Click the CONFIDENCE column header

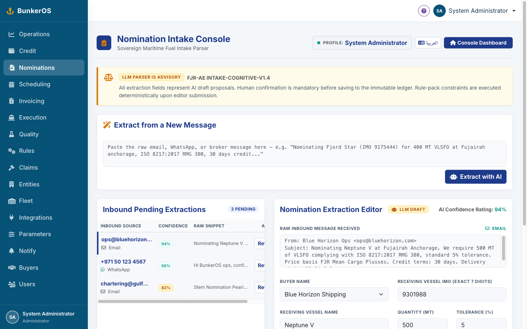[173, 226]
